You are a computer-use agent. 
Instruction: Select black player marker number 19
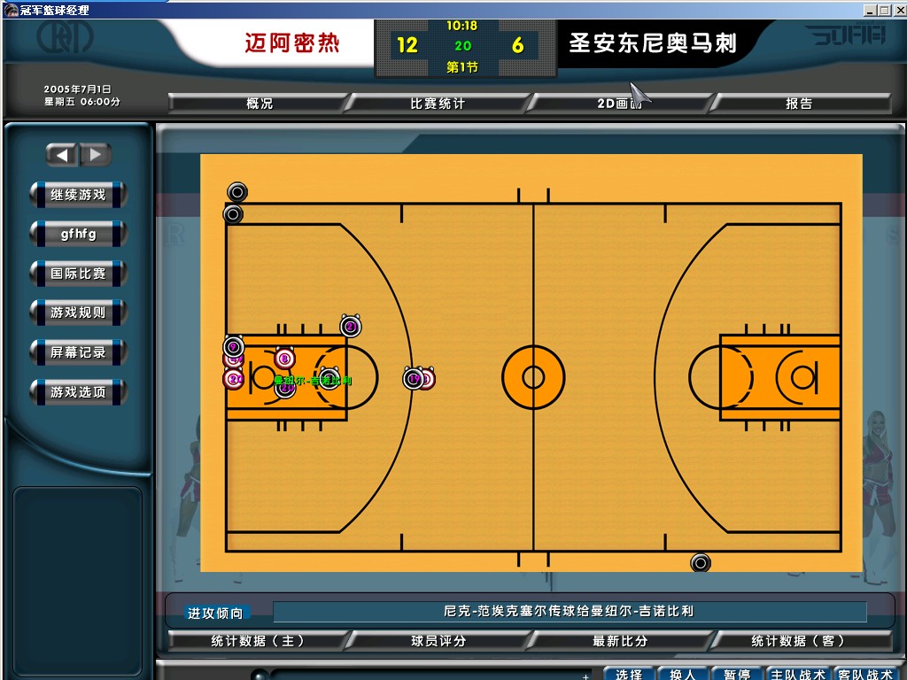point(414,379)
